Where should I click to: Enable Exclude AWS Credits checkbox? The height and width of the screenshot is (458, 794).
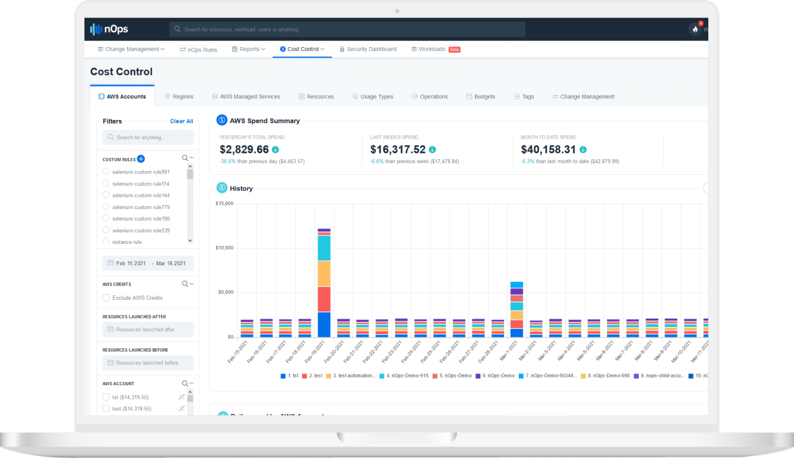[x=106, y=298]
